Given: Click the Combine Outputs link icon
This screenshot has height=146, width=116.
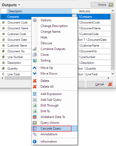Looking at the screenshot, I should [x=35, y=49].
